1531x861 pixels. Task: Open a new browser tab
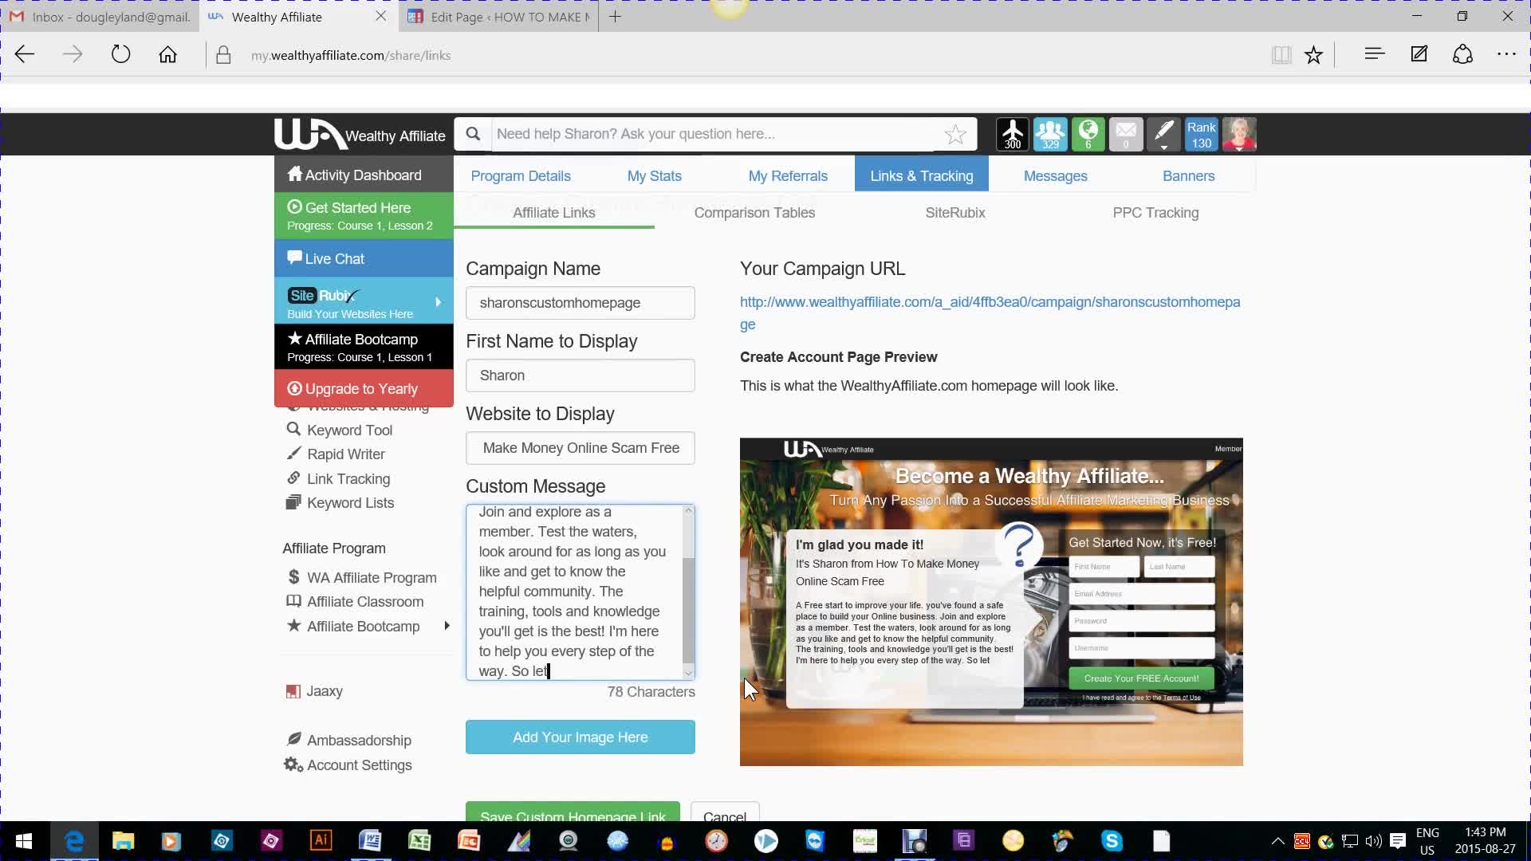(x=615, y=16)
